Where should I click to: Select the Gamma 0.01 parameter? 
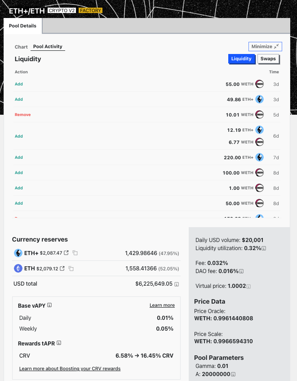212,366
